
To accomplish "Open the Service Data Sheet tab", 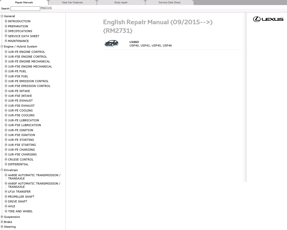I will [170, 3].
